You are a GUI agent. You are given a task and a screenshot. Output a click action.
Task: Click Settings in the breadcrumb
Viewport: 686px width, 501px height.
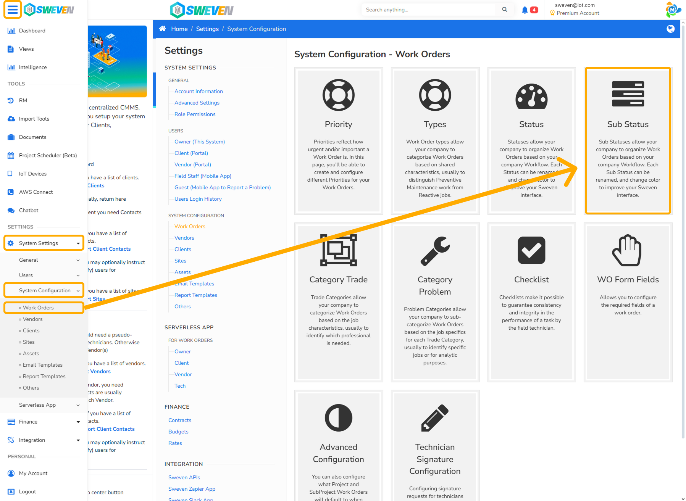pos(207,29)
